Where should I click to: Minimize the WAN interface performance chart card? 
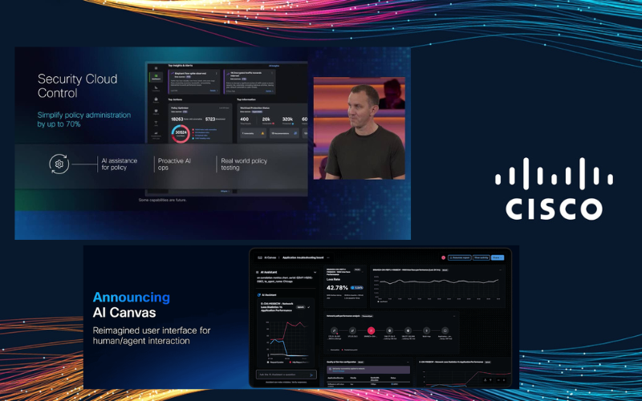pyautogui.click(x=500, y=270)
